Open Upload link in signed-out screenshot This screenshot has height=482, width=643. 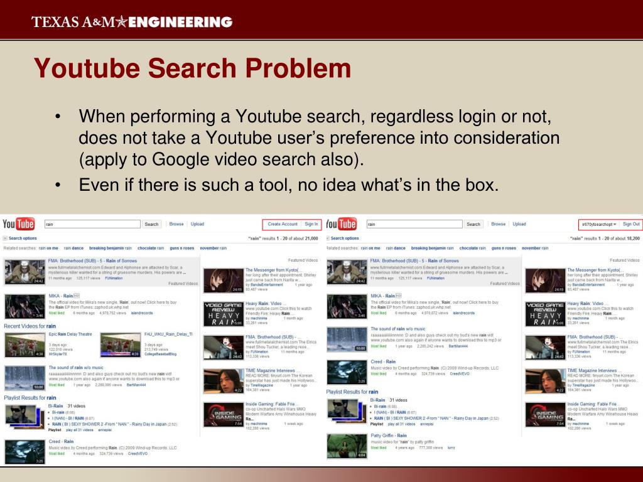[197, 224]
